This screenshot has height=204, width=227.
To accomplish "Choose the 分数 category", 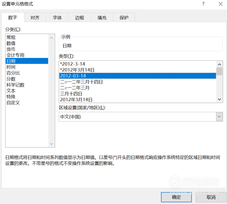I will (27, 79).
